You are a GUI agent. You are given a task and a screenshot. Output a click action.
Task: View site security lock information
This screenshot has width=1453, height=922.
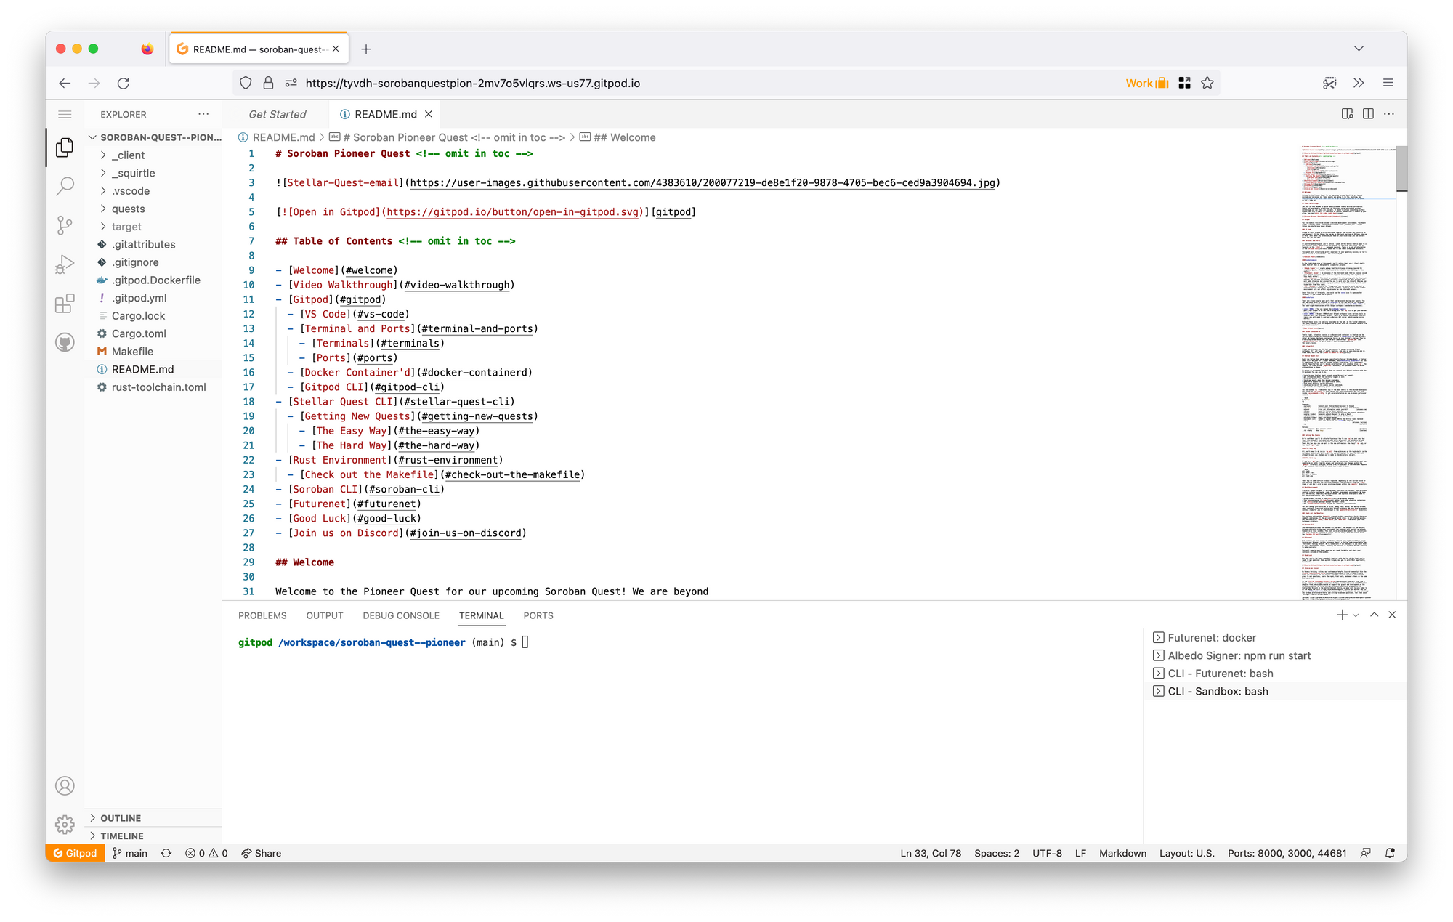268,84
